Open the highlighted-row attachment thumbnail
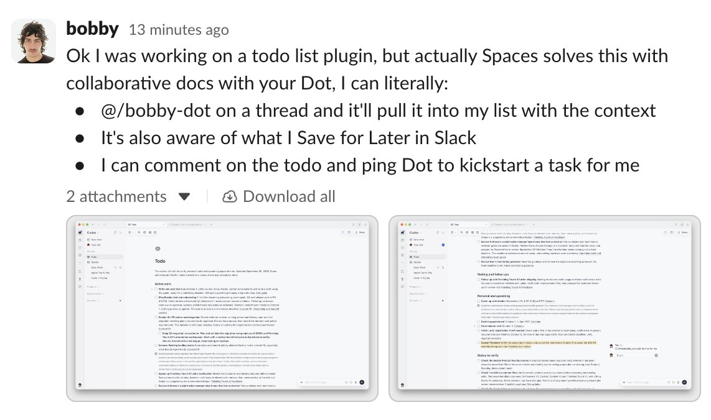Image resolution: width=711 pixels, height=420 pixels. (x=545, y=308)
